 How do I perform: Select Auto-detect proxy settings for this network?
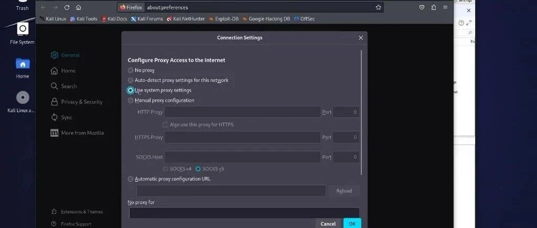[x=131, y=80]
